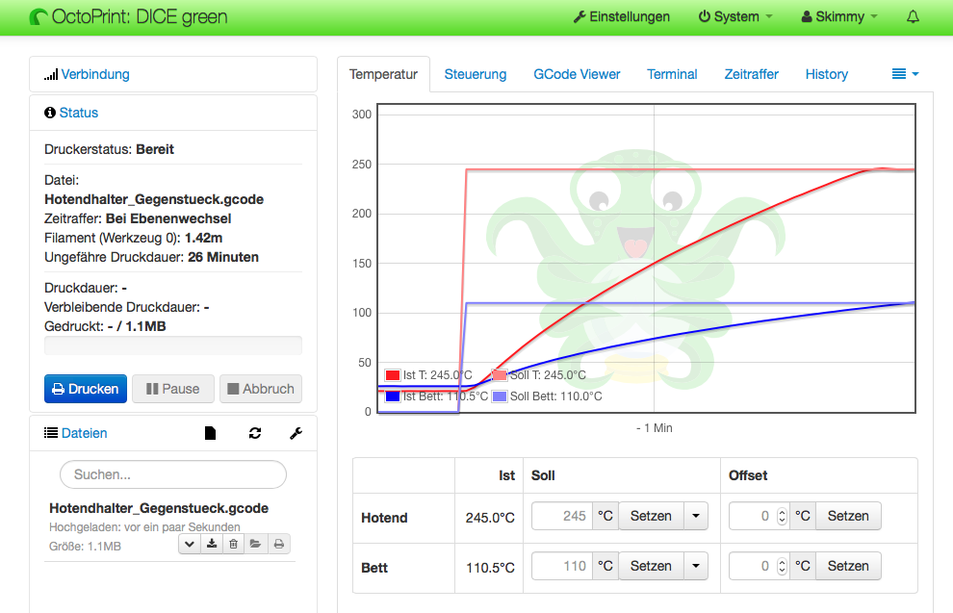953x613 pixels.
Task: Expand Bett temperature preset dropdown
Action: click(x=696, y=566)
